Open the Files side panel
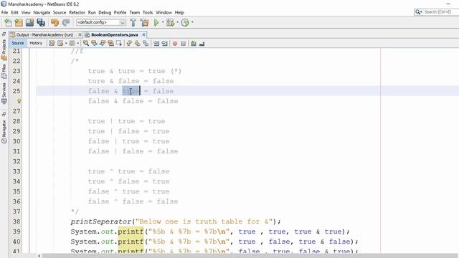Screen dimensions: 459x258 4,71
